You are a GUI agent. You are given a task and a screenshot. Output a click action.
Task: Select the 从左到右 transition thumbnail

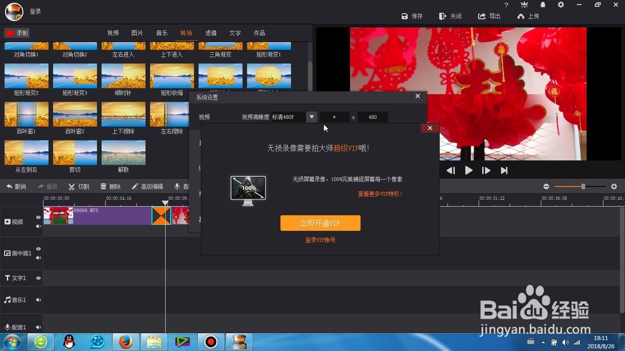click(26, 152)
